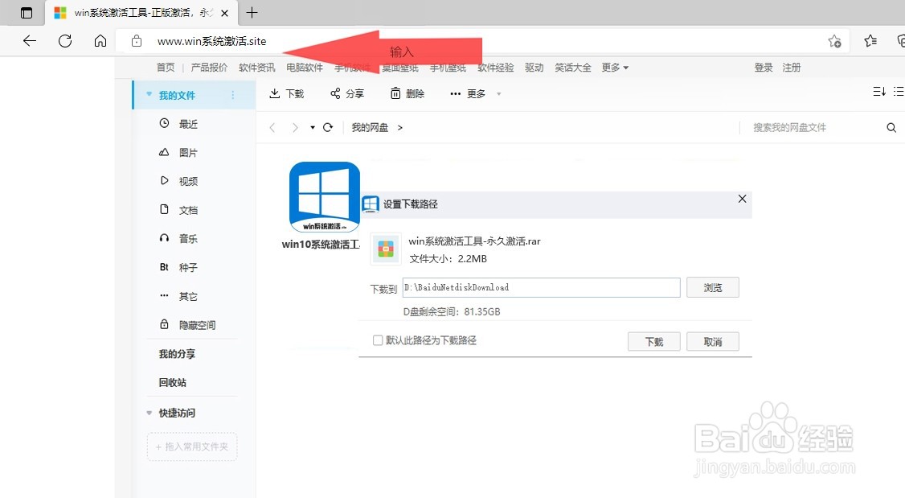The width and height of the screenshot is (905, 498).
Task: Open a new browser tab
Action: click(252, 13)
